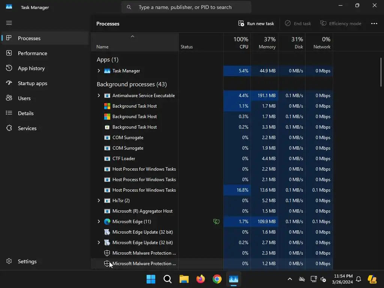Click the Efficiency mode button label
Image resolution: width=384 pixels, height=288 pixels.
tap(345, 24)
